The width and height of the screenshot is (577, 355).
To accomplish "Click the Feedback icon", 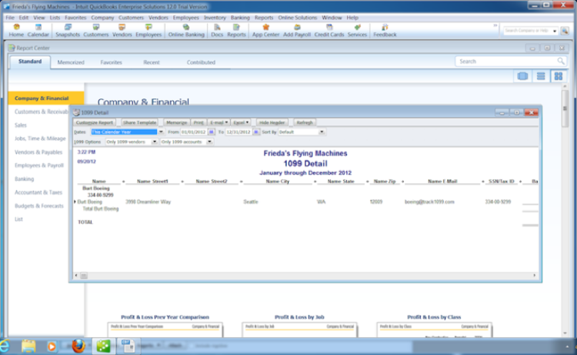I will pos(385,31).
